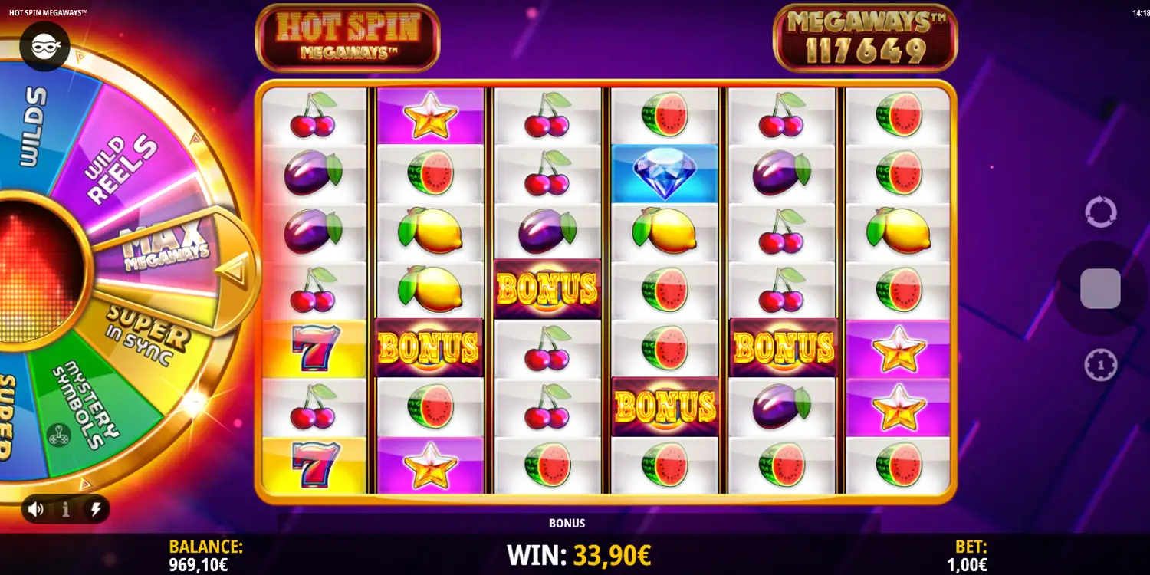Click the Hot Spin Megaways logo
The image size is (1150, 575).
348,37
